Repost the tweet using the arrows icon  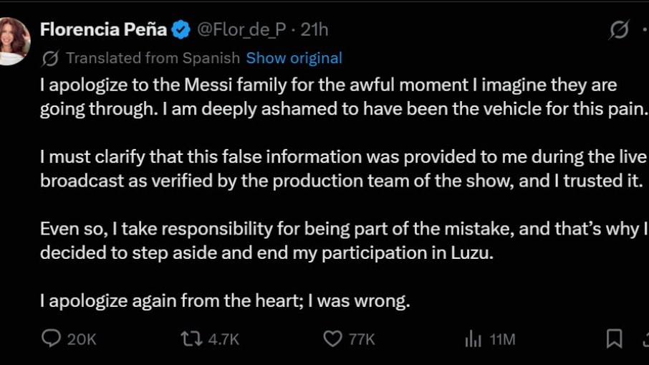(x=192, y=339)
